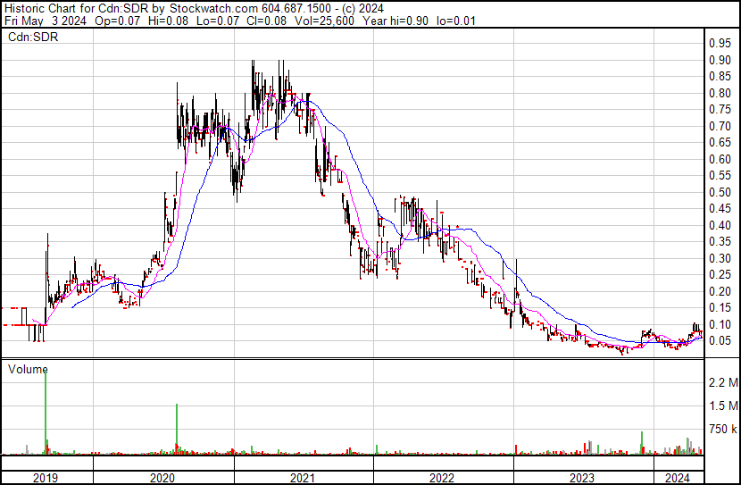This screenshot has height=485, width=741.
Task: Click the 2023 year label on time axis
Action: (582, 478)
